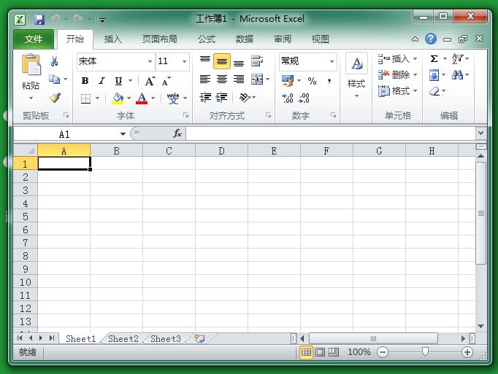Click the Save icon in quick access toolbar
The height and width of the screenshot is (374, 498).
tap(39, 19)
